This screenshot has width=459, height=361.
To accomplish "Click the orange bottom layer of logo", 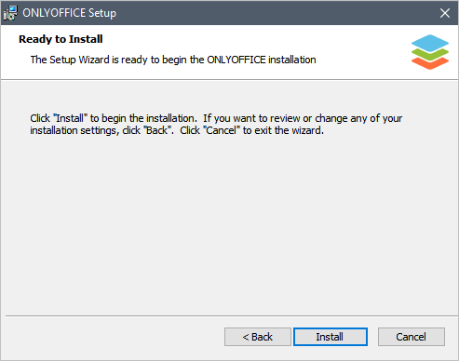I will pos(430,63).
